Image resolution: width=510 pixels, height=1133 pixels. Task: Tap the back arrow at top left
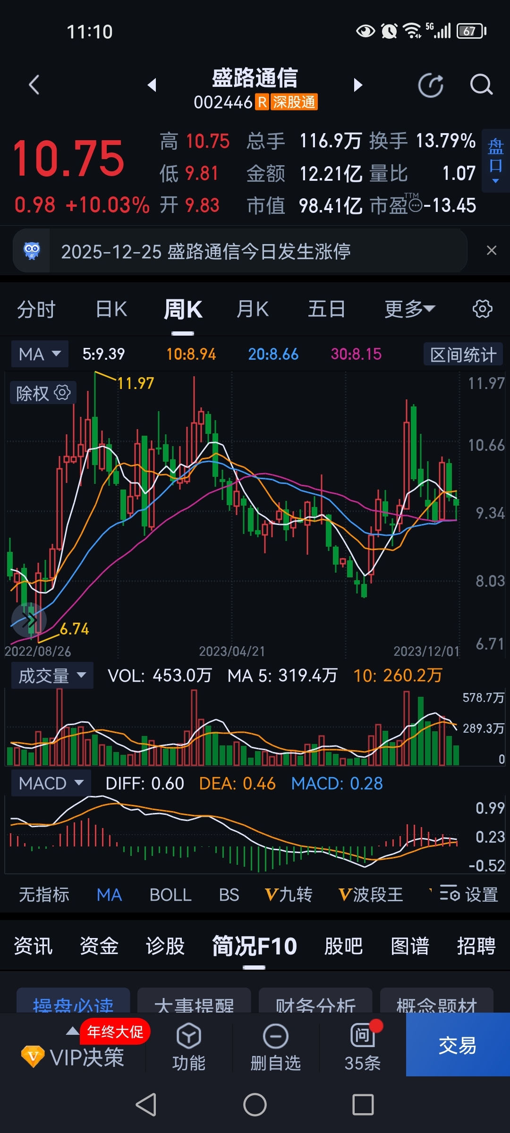(x=34, y=85)
